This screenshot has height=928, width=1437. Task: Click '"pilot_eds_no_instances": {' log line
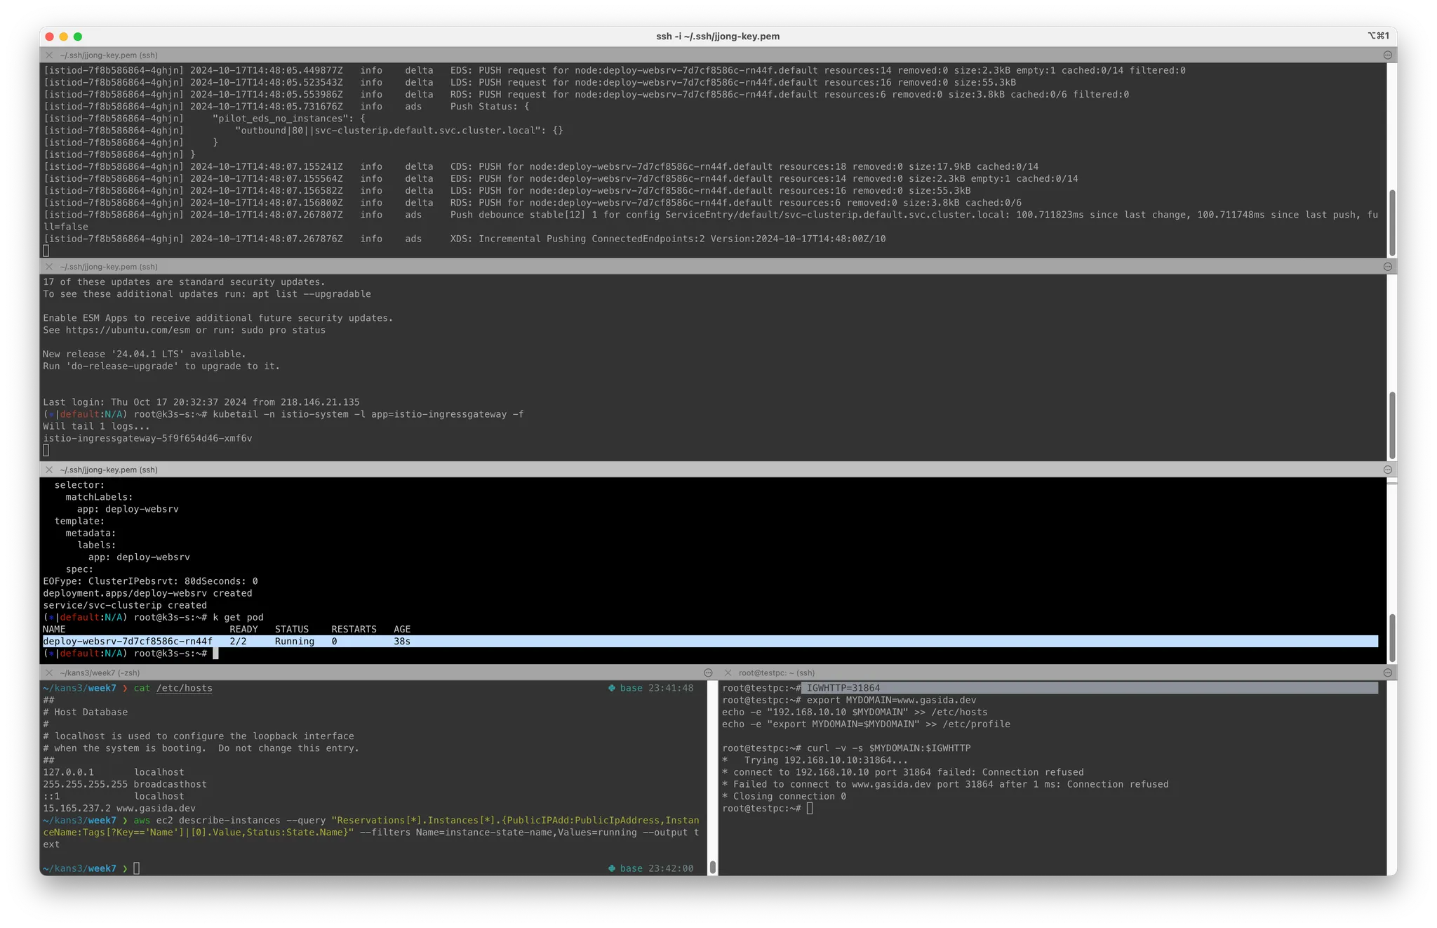pyautogui.click(x=288, y=118)
